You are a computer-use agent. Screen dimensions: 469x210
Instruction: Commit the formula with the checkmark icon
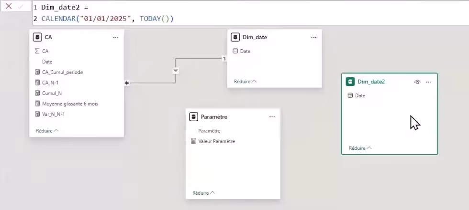[x=21, y=7]
